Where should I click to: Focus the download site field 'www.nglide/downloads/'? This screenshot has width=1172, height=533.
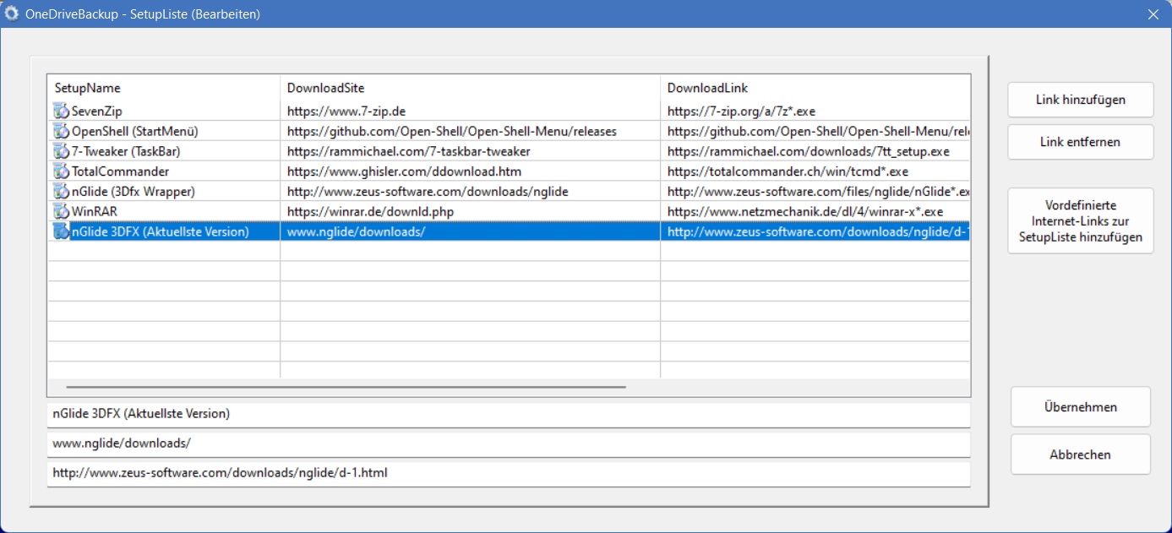click(x=509, y=443)
